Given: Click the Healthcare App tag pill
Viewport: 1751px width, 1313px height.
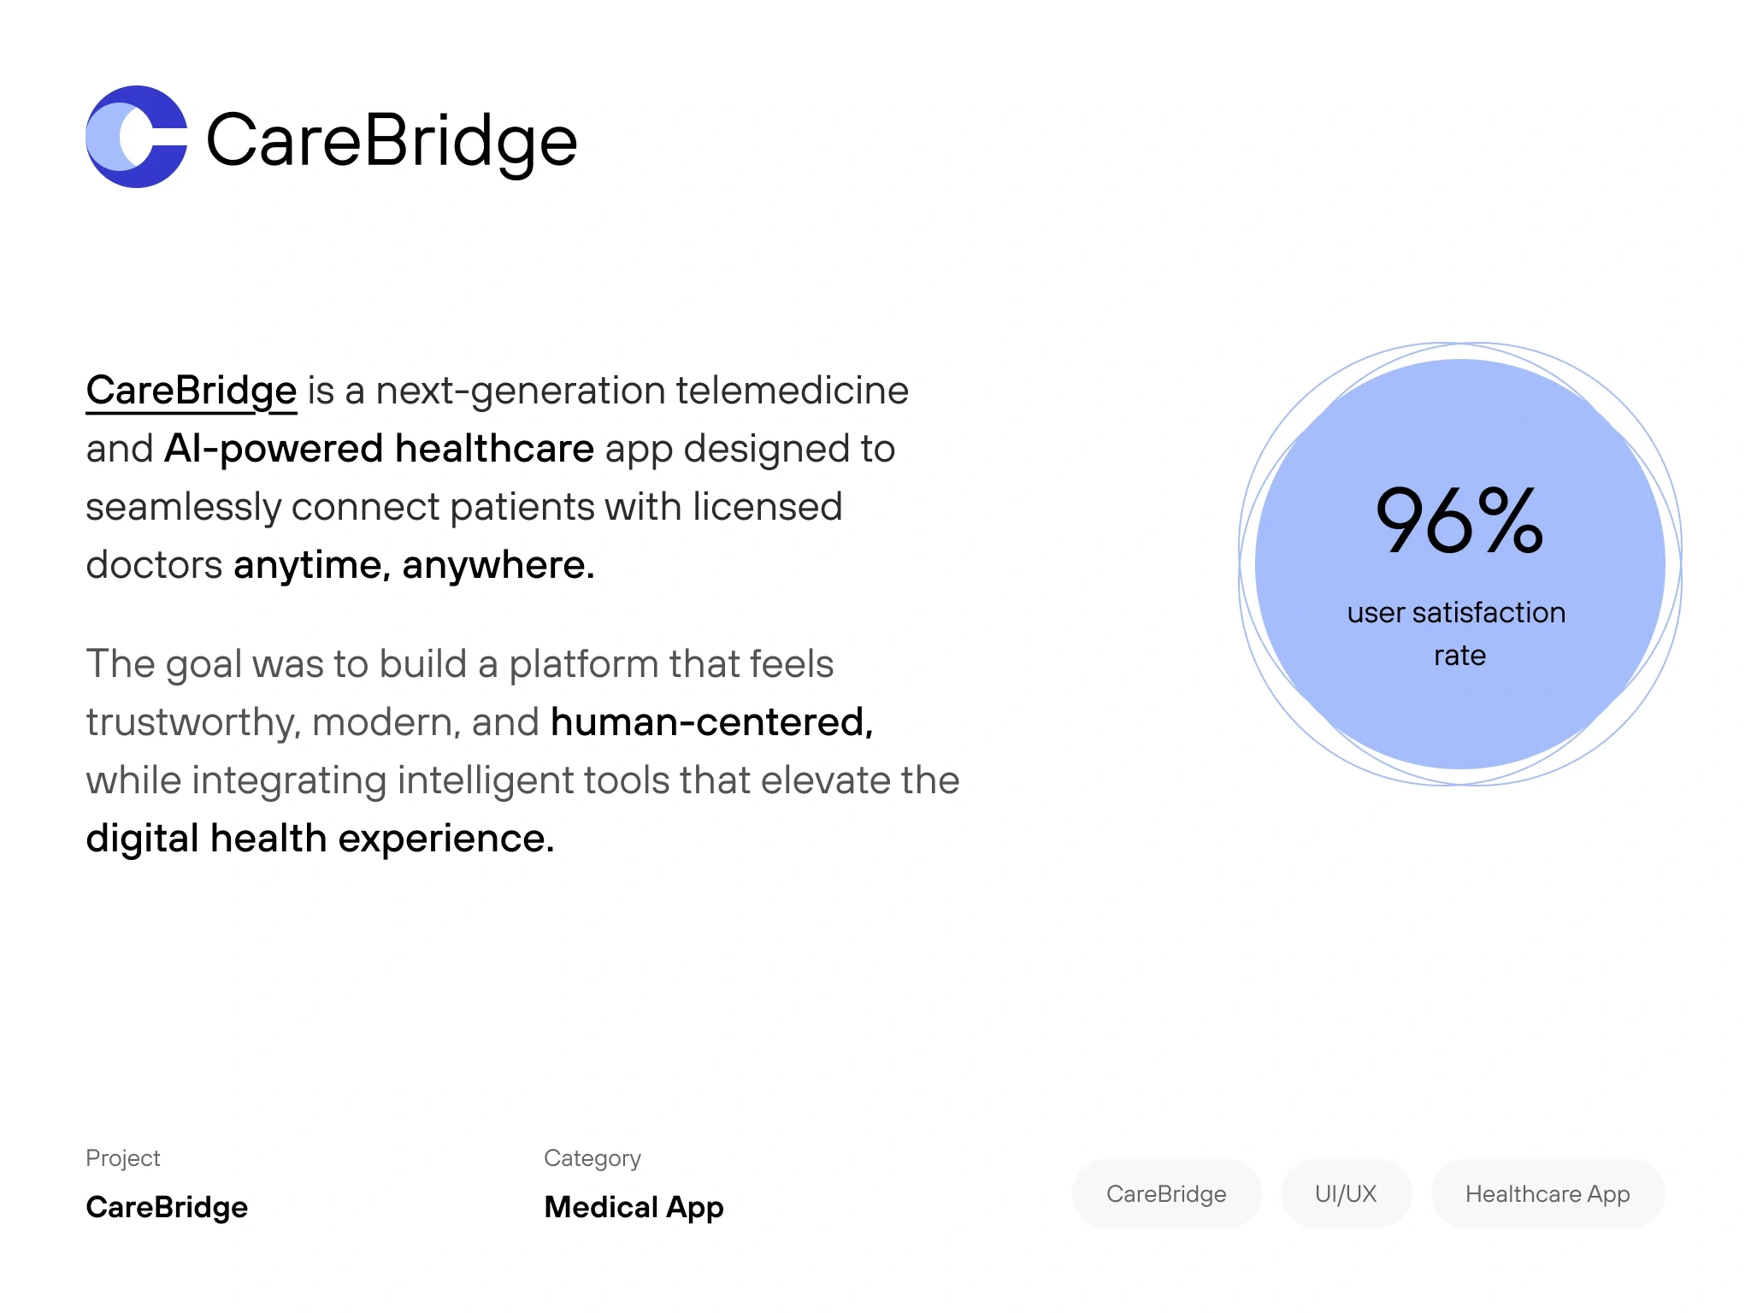Looking at the screenshot, I should point(1548,1193).
